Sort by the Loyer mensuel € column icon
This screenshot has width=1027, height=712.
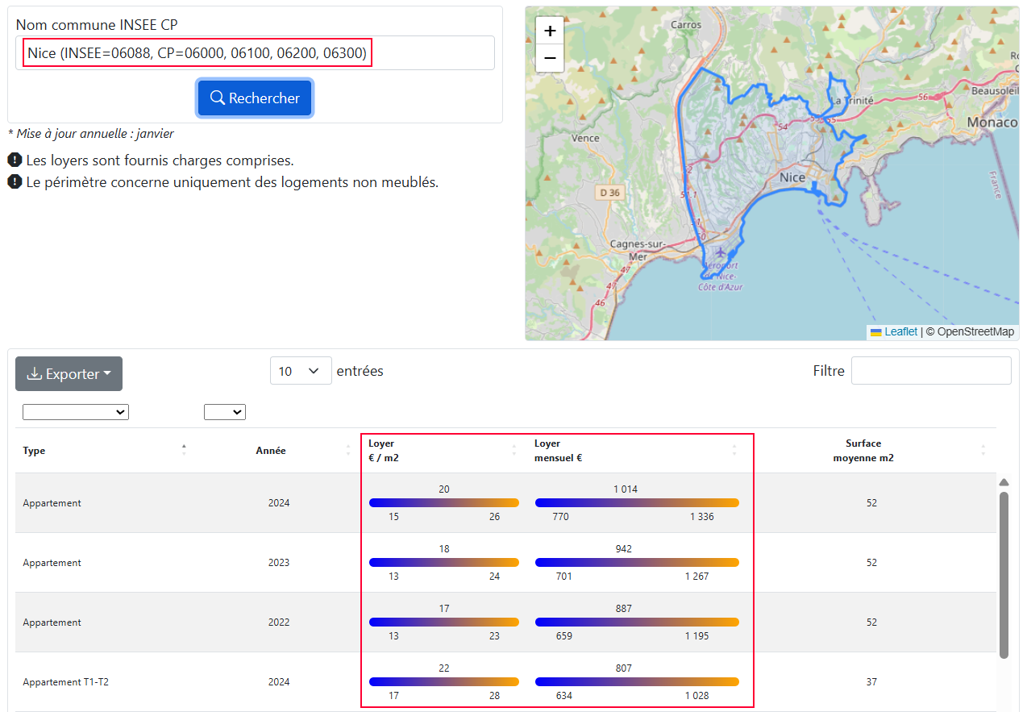click(x=734, y=450)
